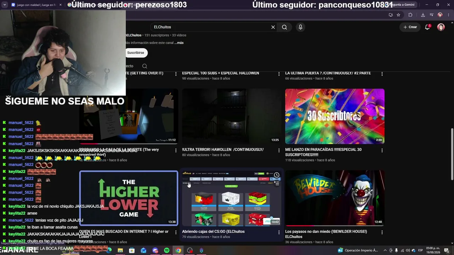This screenshot has height=255, width=454.
Task: Open 'Abriendo cajas del CS:GO' title link
Action: [213, 232]
